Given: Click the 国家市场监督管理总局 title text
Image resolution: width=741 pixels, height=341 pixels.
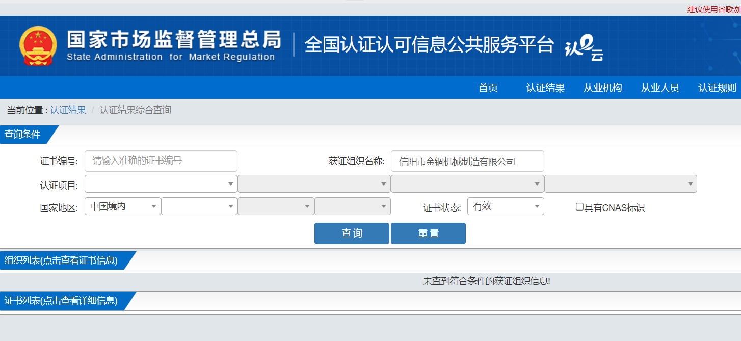Looking at the screenshot, I should tap(174, 39).
